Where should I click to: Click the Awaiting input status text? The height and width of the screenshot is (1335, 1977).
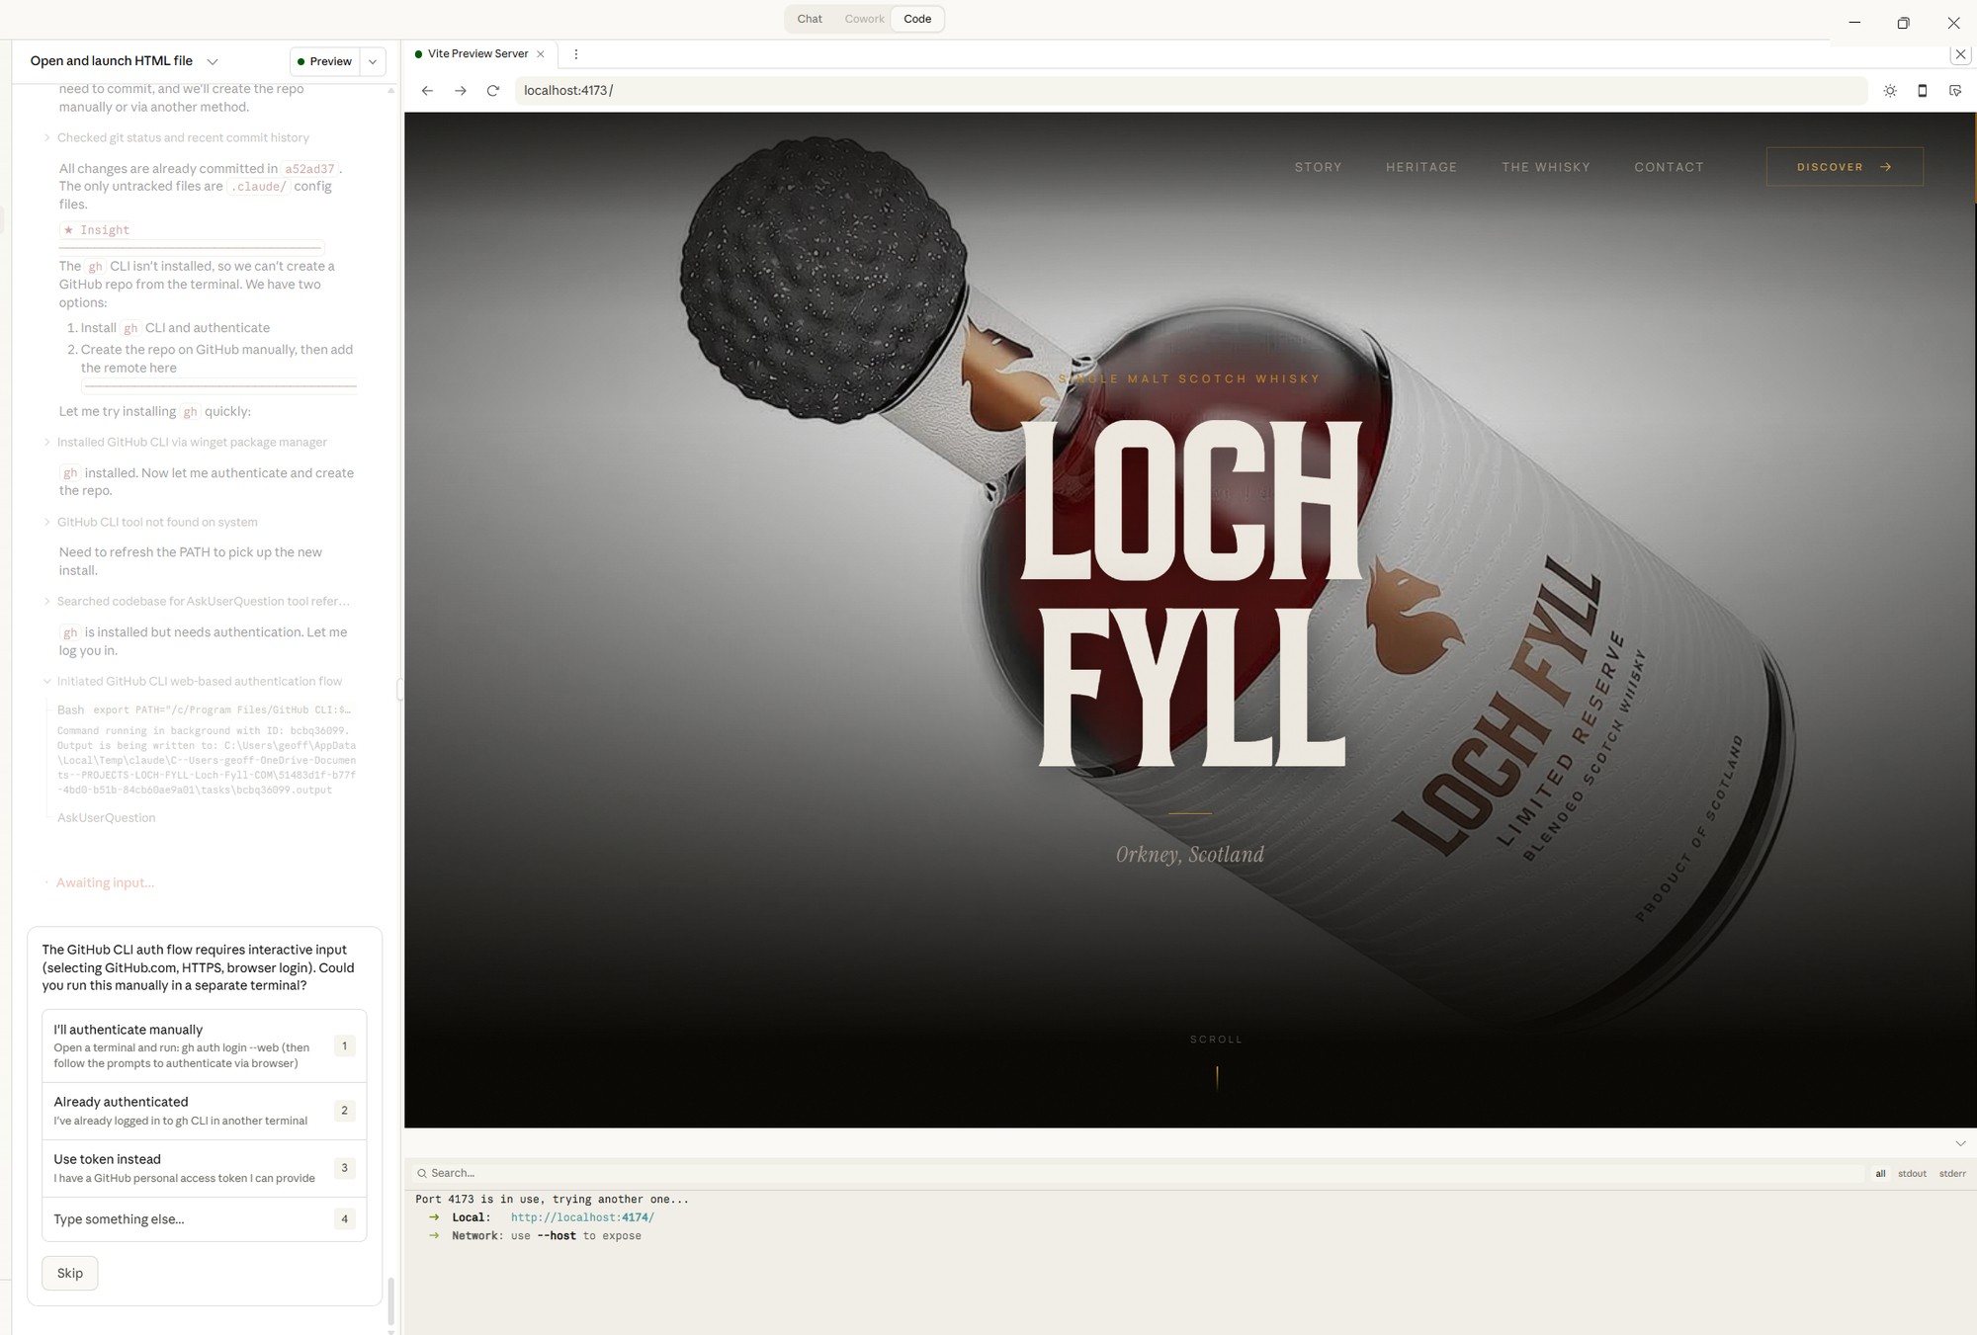click(x=105, y=882)
